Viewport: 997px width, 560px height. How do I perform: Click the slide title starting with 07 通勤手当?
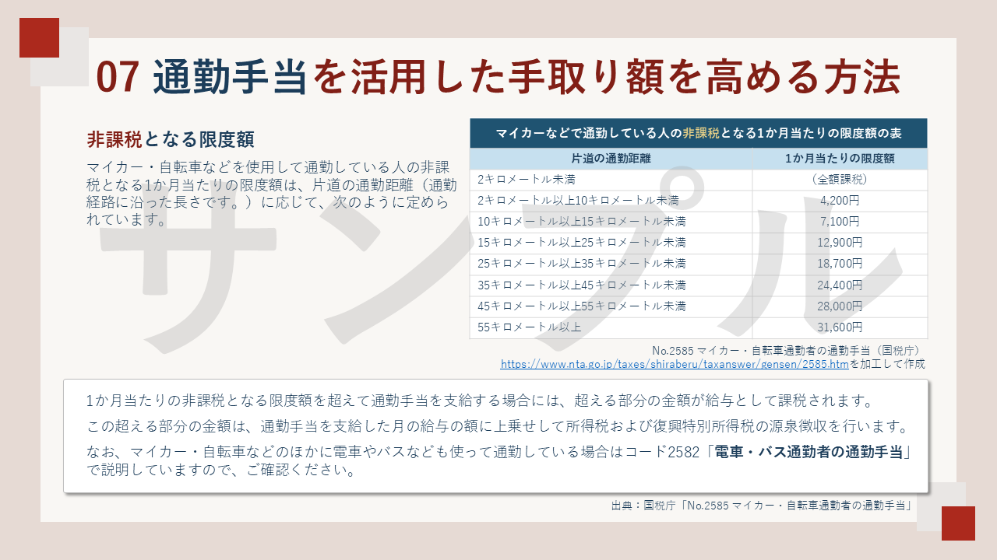click(x=498, y=78)
